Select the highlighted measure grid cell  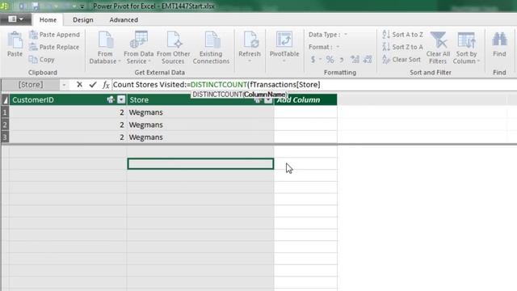point(200,163)
